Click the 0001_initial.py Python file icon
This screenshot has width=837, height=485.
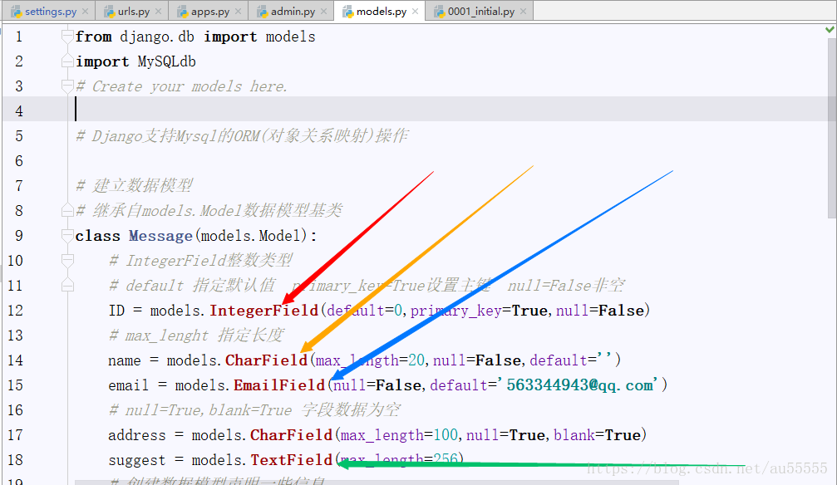[440, 11]
